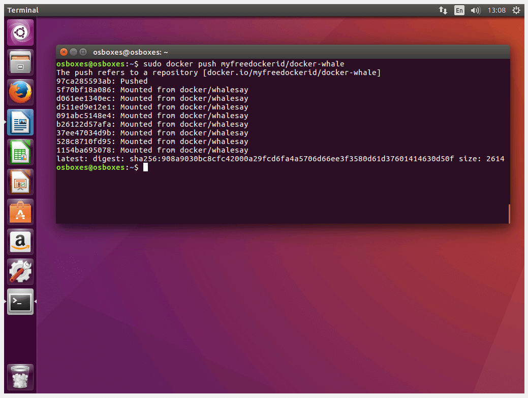The height and width of the screenshot is (398, 528).
Task: Open Firefox web browser
Action: click(x=20, y=92)
